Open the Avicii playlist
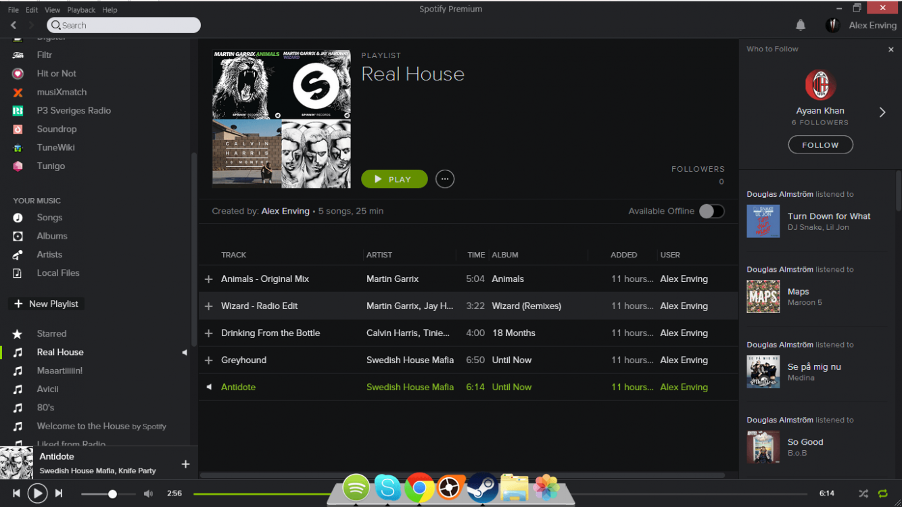 coord(47,389)
